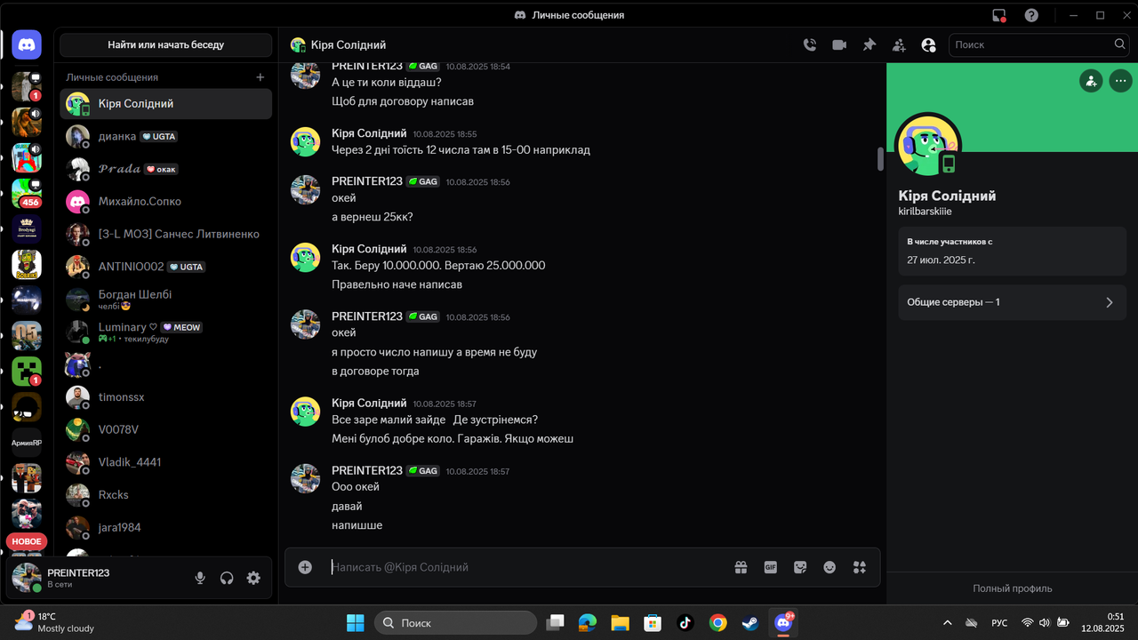Open the 05 server icon
The height and width of the screenshot is (640, 1138).
coord(27,336)
